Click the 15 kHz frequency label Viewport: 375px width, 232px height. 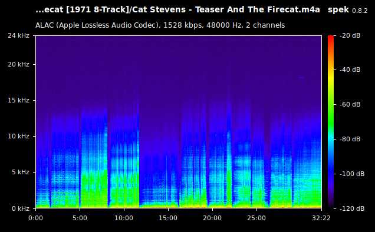(18, 100)
